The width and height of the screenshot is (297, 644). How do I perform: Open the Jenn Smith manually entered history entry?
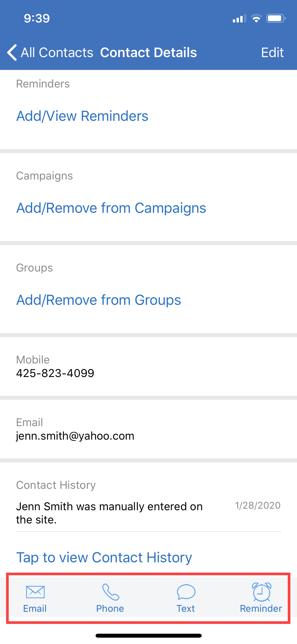[148, 513]
